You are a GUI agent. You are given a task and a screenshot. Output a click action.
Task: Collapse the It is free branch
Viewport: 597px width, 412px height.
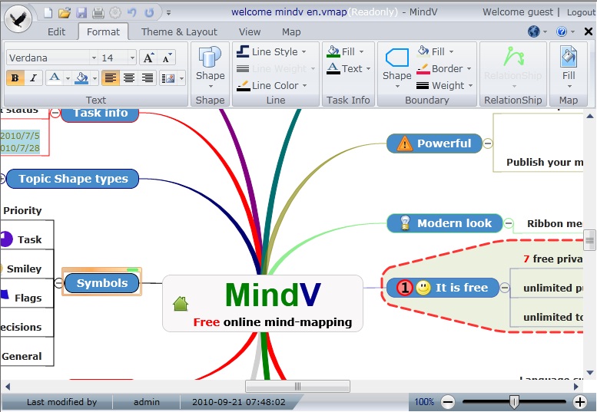point(505,288)
